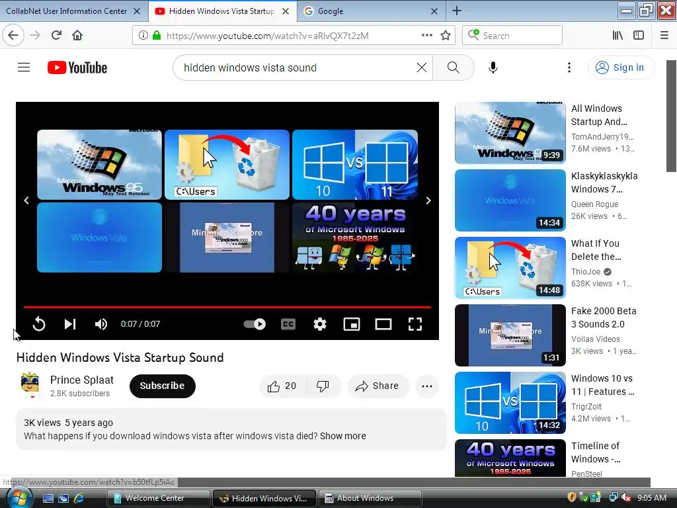This screenshot has width=677, height=508.
Task: Skip to next video
Action: (x=70, y=324)
